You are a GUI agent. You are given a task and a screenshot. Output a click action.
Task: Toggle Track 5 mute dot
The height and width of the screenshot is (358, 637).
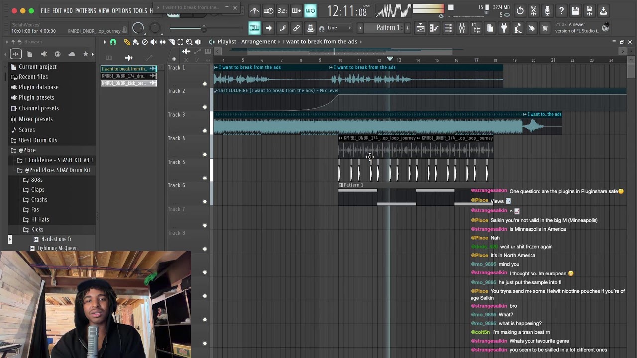205,178
